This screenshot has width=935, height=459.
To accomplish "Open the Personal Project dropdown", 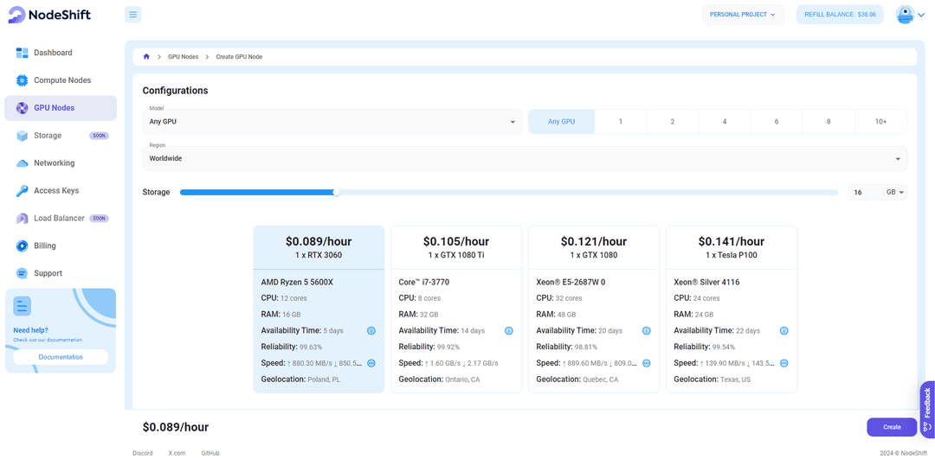I will point(742,15).
